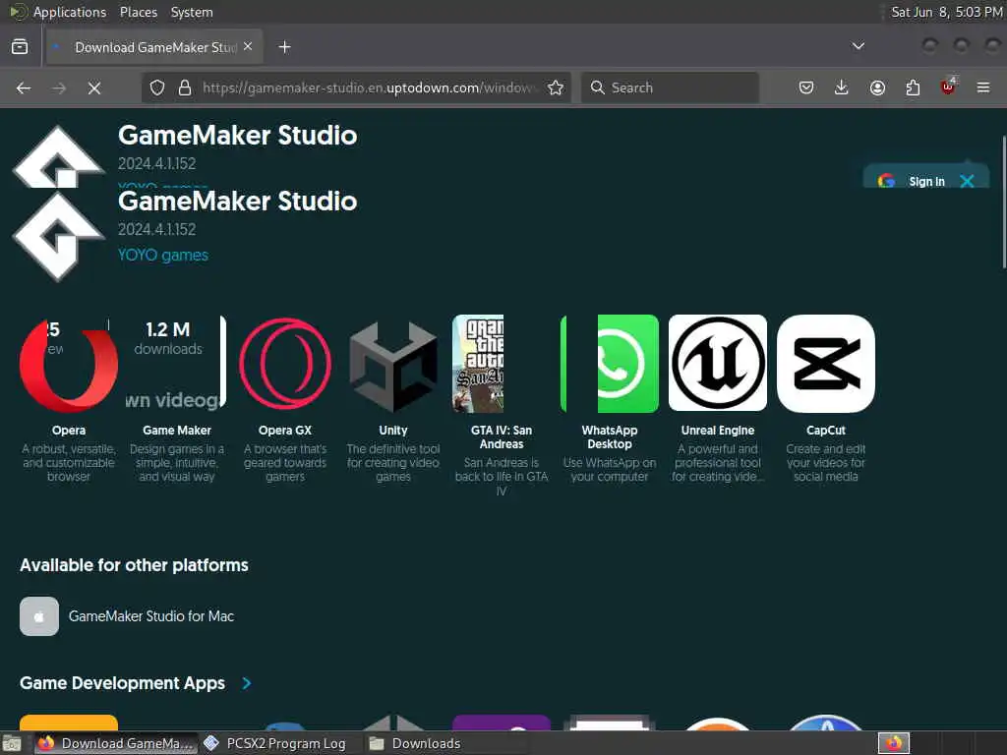Open the Unity app icon
Screen dimensions: 1007x755
pos(393,366)
